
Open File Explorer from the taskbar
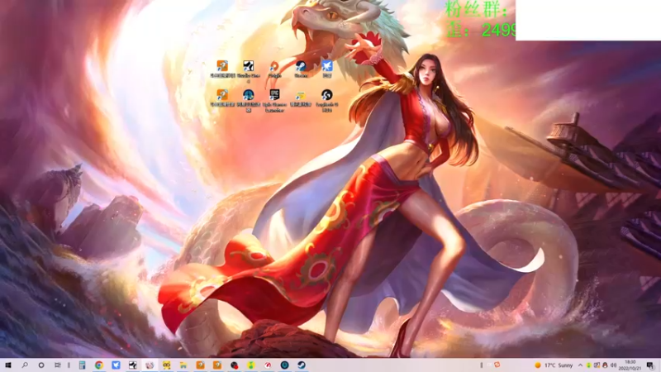[183, 365]
